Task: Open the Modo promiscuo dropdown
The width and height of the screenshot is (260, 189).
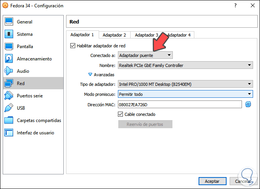Action: [x=185, y=94]
